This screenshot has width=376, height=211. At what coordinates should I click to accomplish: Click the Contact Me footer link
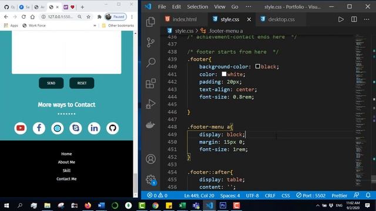[x=66, y=179]
